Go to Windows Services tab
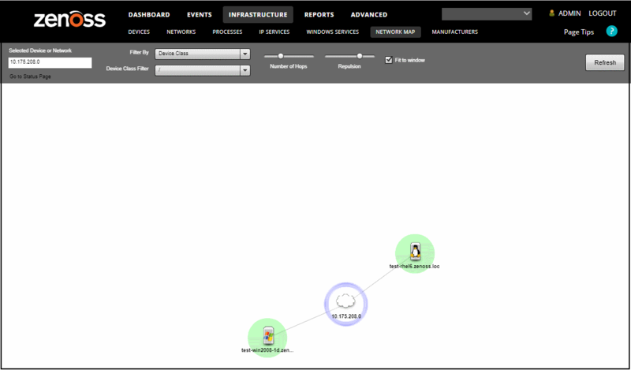 point(333,32)
